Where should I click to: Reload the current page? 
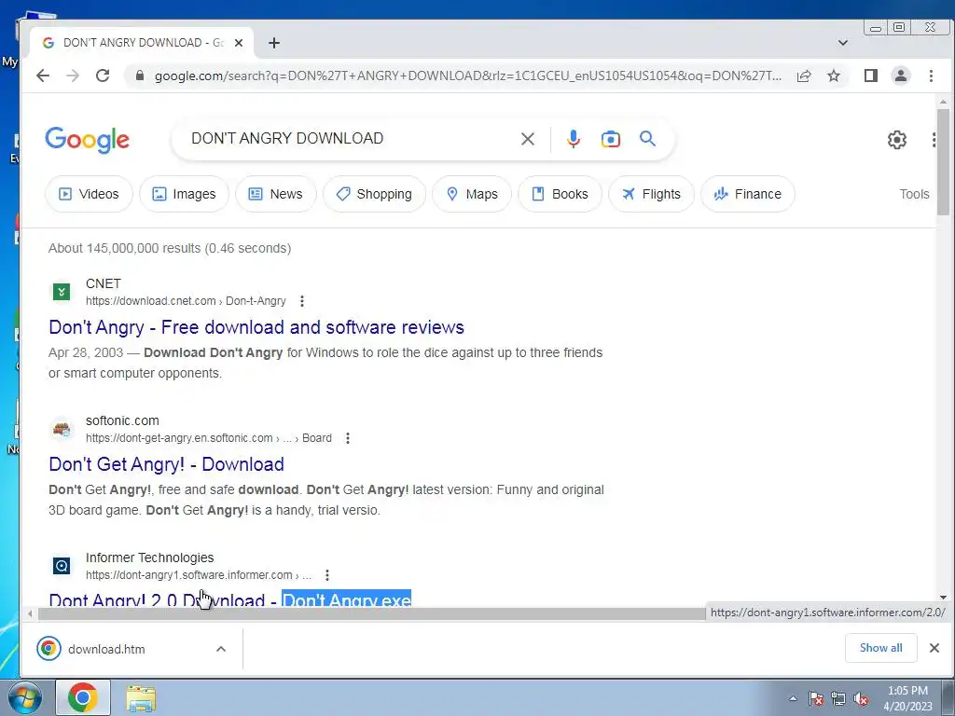(x=103, y=76)
